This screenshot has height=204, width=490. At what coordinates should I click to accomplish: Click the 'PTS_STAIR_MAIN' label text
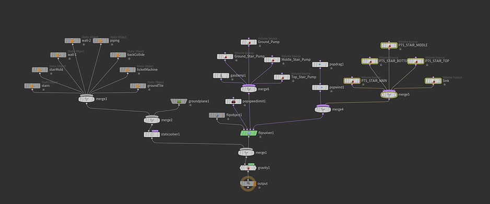pyautogui.click(x=374, y=81)
